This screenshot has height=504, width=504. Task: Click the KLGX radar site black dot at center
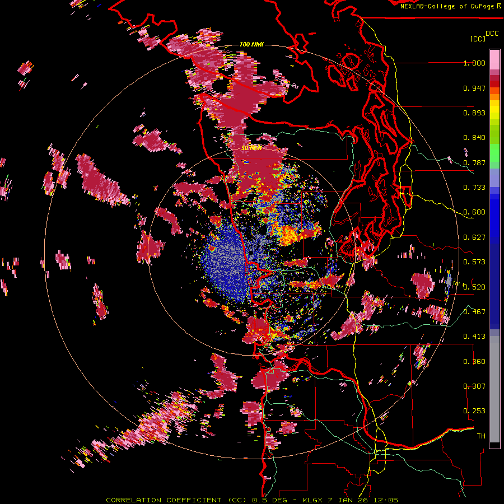pyautogui.click(x=250, y=253)
